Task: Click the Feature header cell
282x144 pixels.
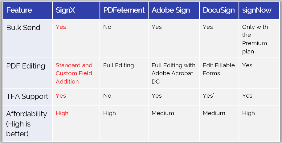Action: 27,10
